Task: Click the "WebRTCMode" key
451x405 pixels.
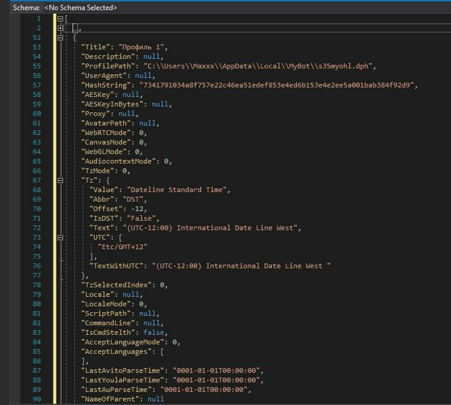Action: [106, 133]
